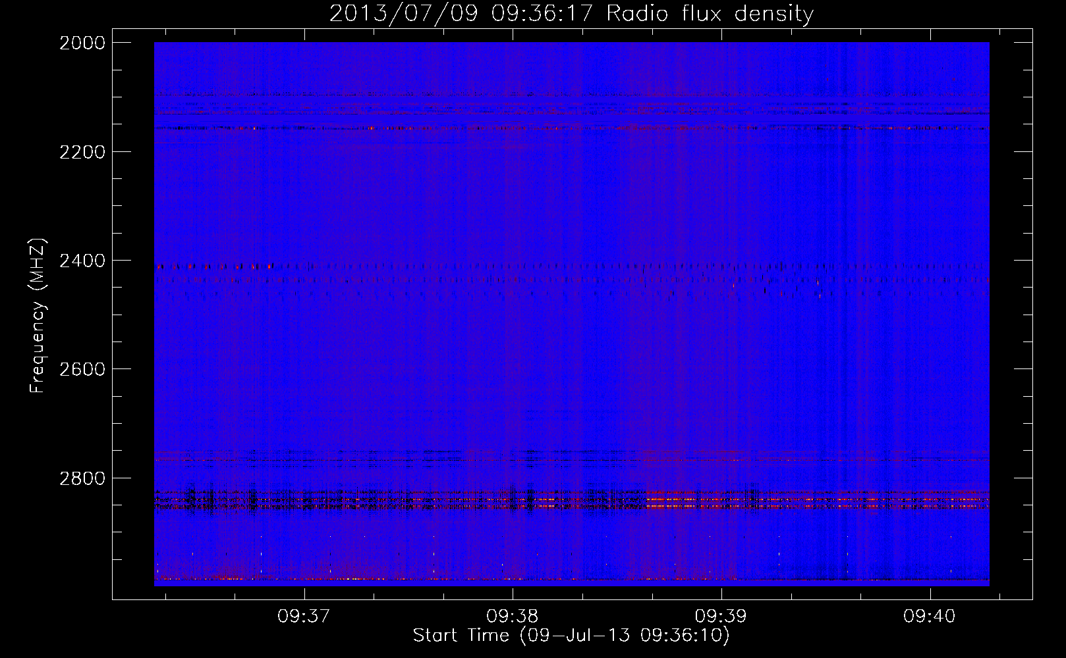Click the 'Start Time (09-Jul-13 09:36:10)' axis label
Image resolution: width=1066 pixels, height=658 pixels.
(571, 636)
